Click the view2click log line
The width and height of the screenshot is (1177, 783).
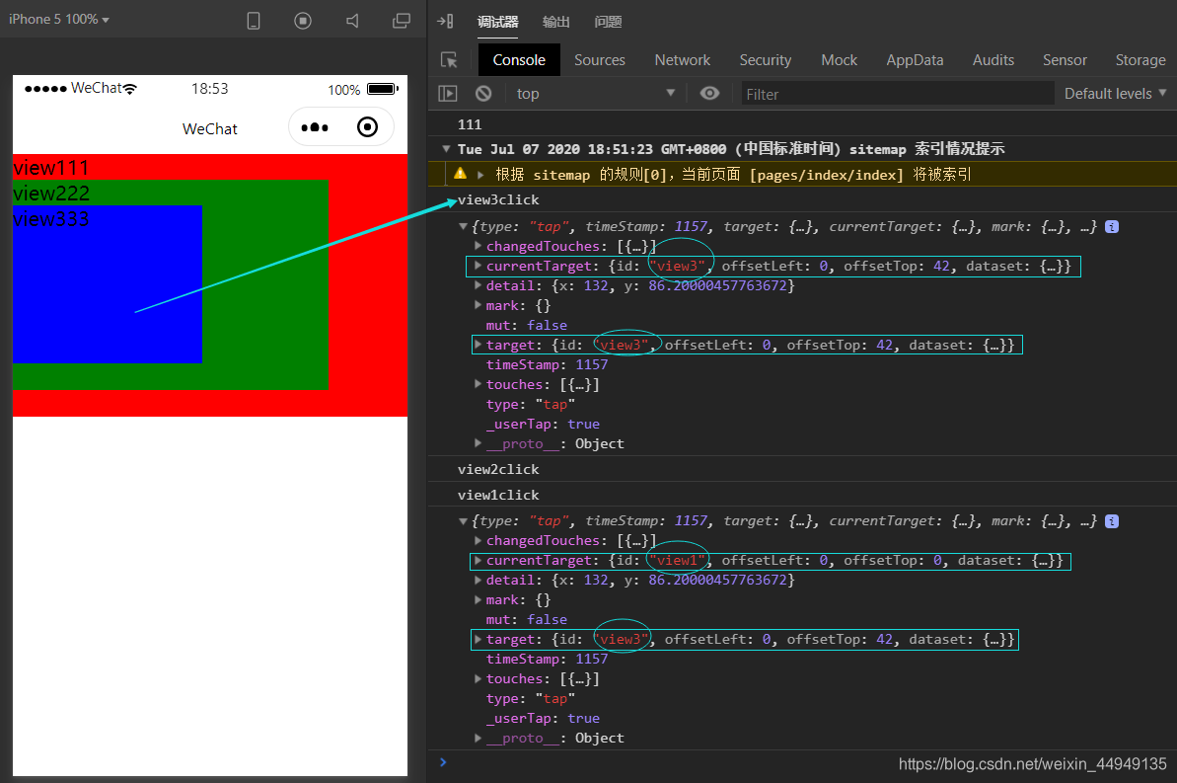tap(498, 469)
